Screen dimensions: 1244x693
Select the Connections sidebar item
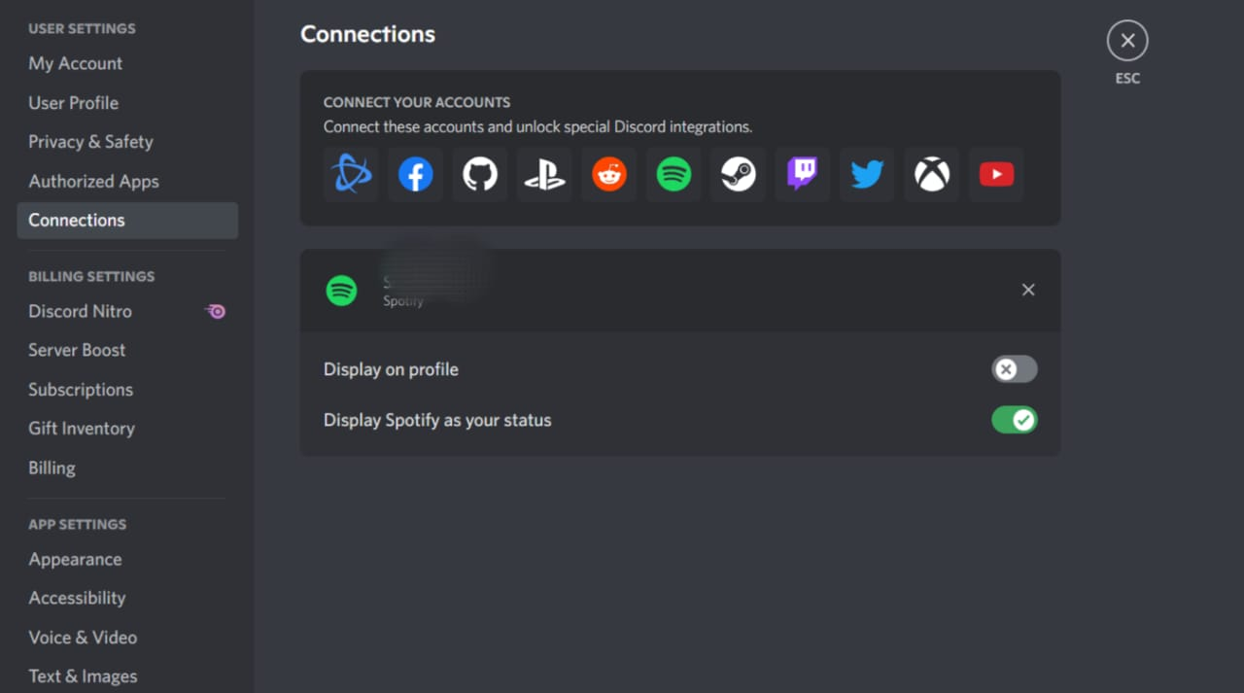click(x=127, y=221)
